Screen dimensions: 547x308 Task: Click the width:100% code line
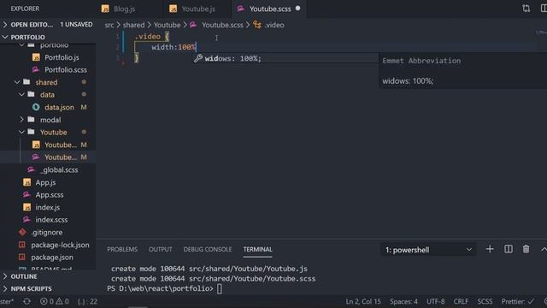tap(174, 47)
